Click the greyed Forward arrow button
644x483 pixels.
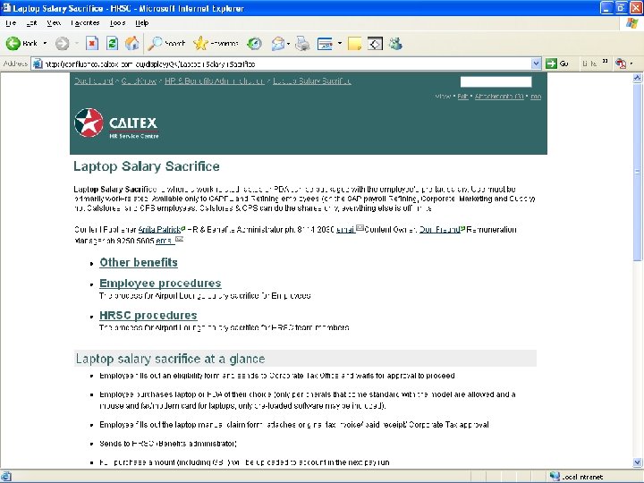[63, 43]
